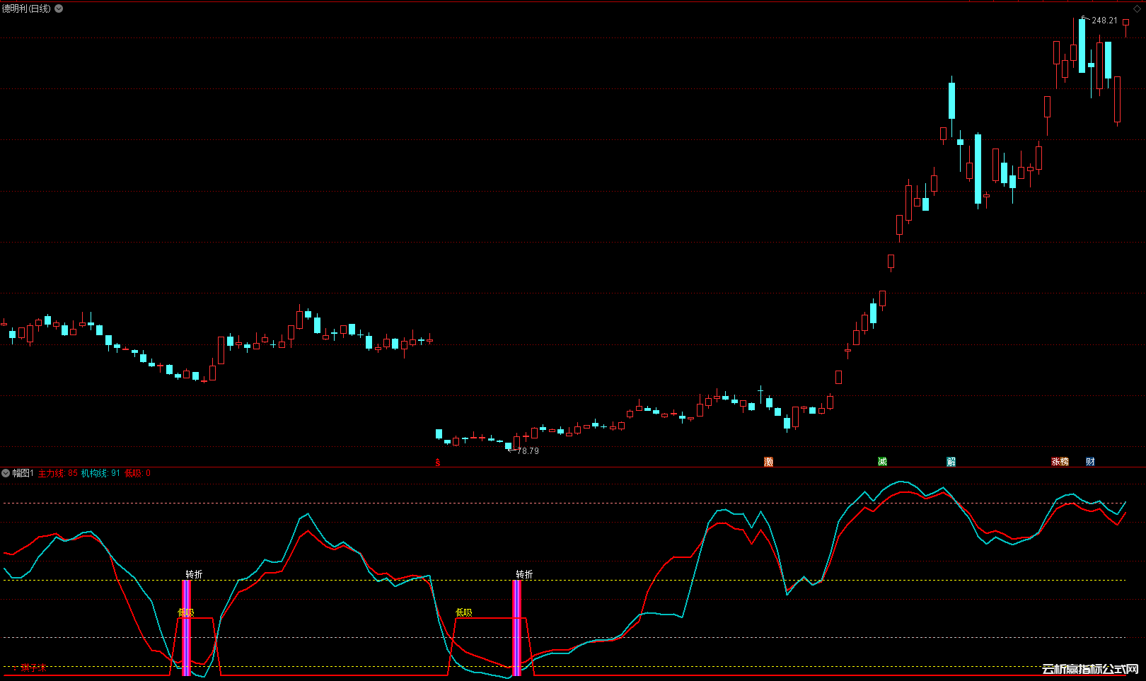Click the orange 激 event marker icon
Screen dimensions: 1146x681
pos(768,462)
